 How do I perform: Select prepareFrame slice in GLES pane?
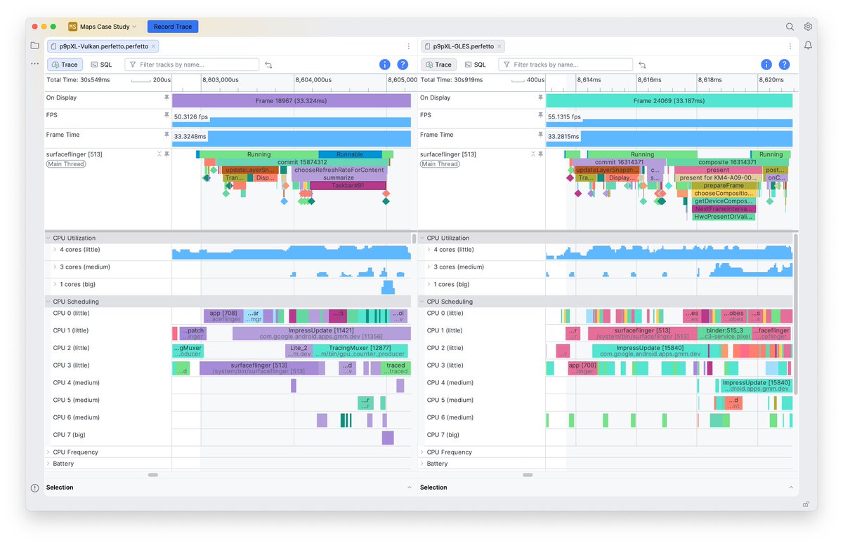[x=724, y=185]
